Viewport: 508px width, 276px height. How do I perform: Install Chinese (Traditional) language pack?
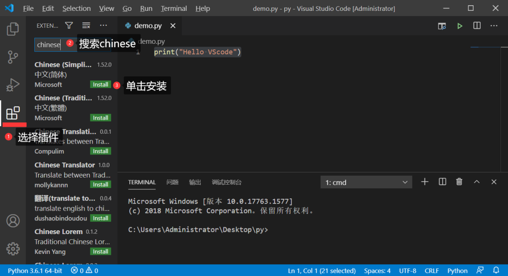[101, 118]
